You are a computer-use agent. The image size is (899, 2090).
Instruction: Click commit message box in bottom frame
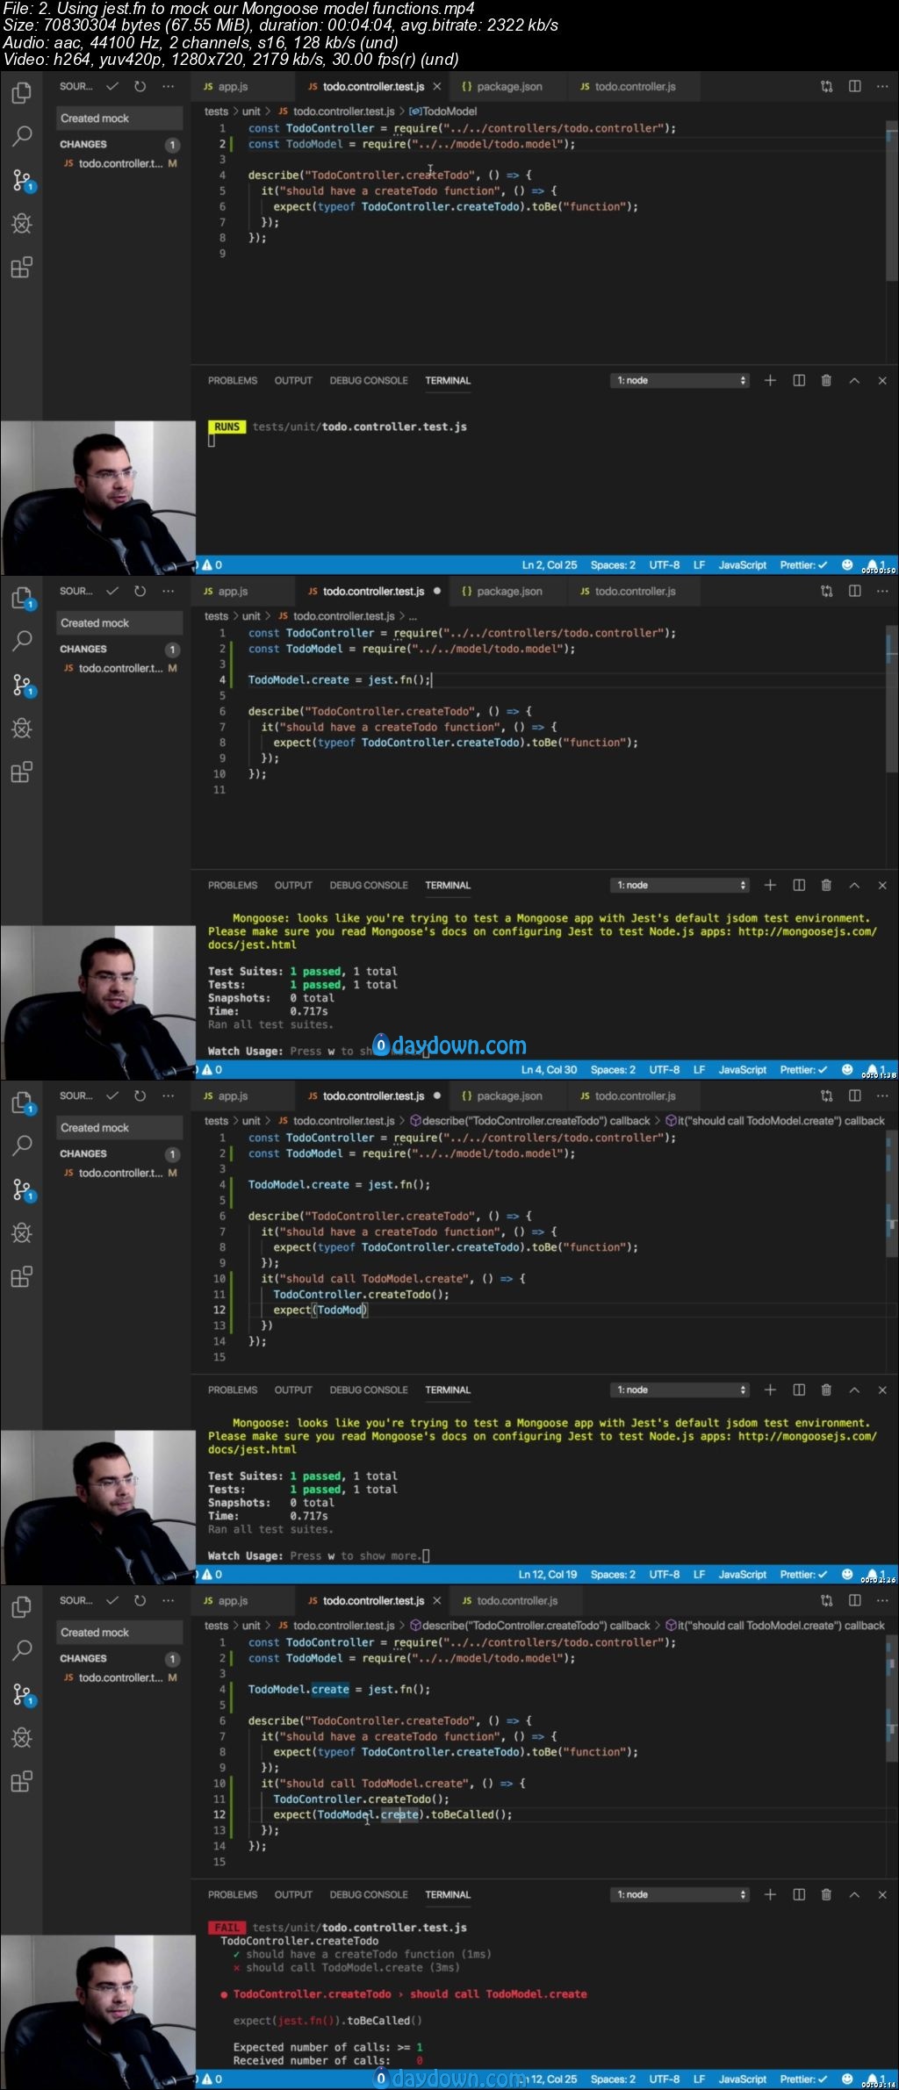(x=120, y=1632)
